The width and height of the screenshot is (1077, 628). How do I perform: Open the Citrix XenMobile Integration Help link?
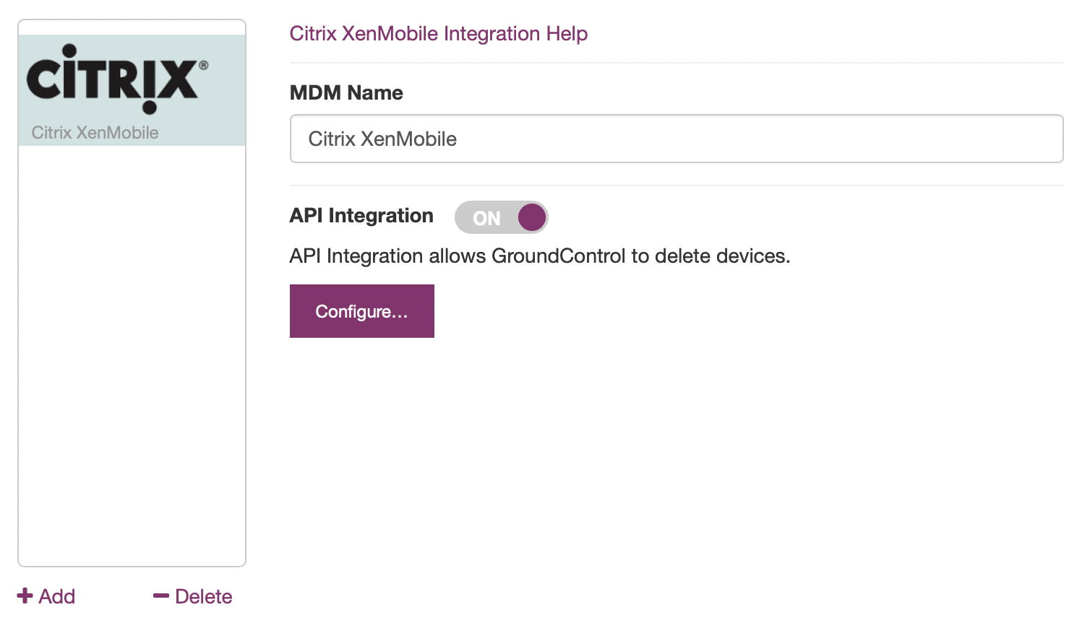[439, 34]
